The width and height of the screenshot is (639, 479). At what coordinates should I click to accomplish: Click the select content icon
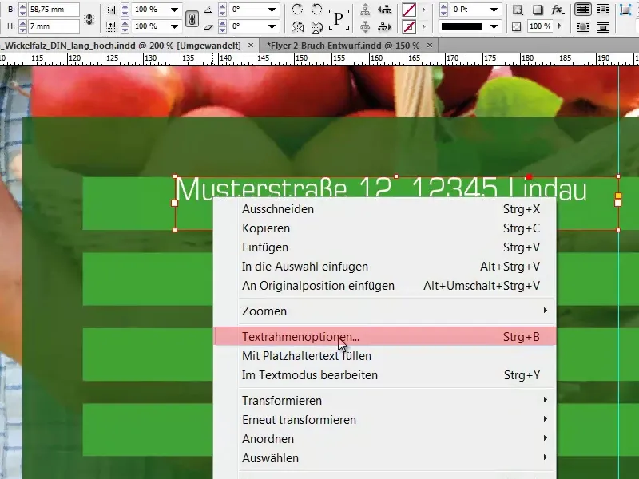coord(365,27)
